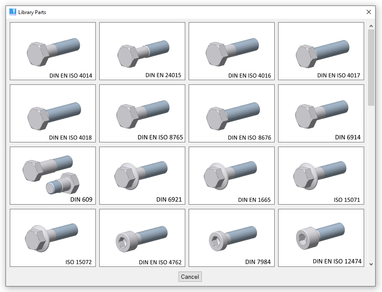Open the DIN EN ISO 4018 part
Screen dimensions: 382x292
pyautogui.click(x=53, y=113)
